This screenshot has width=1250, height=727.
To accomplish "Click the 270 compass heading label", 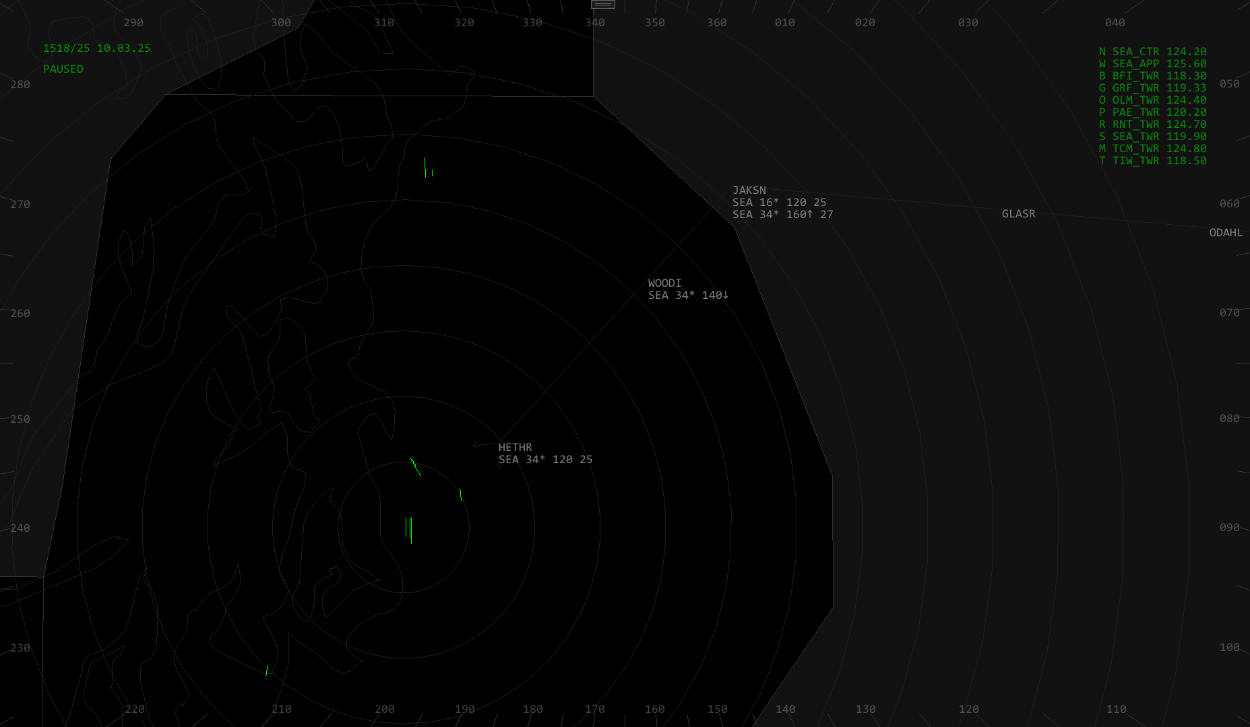I will tap(20, 205).
